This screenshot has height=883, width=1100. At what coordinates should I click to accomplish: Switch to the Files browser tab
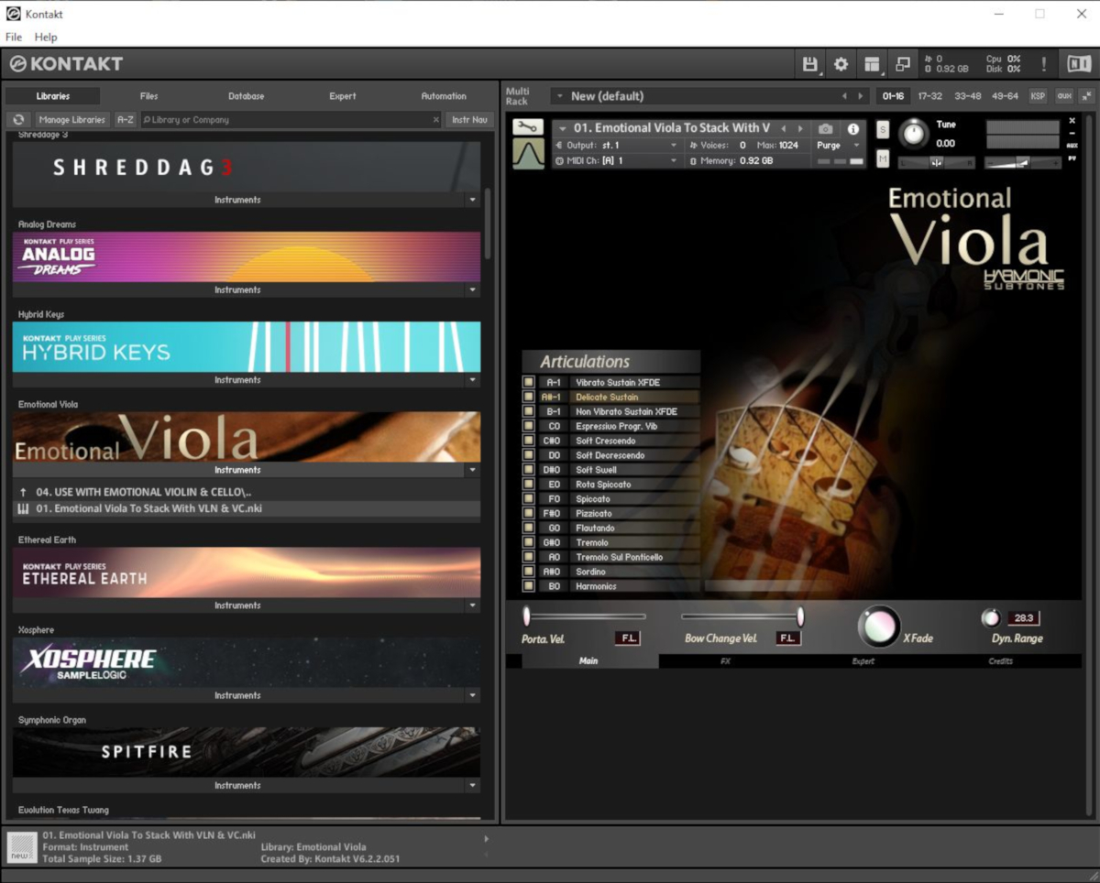[x=148, y=96]
